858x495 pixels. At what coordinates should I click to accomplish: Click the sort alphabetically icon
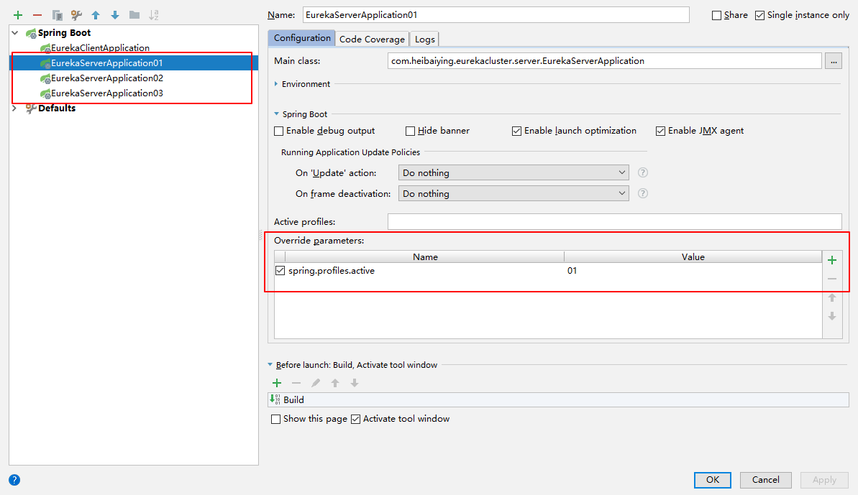153,15
